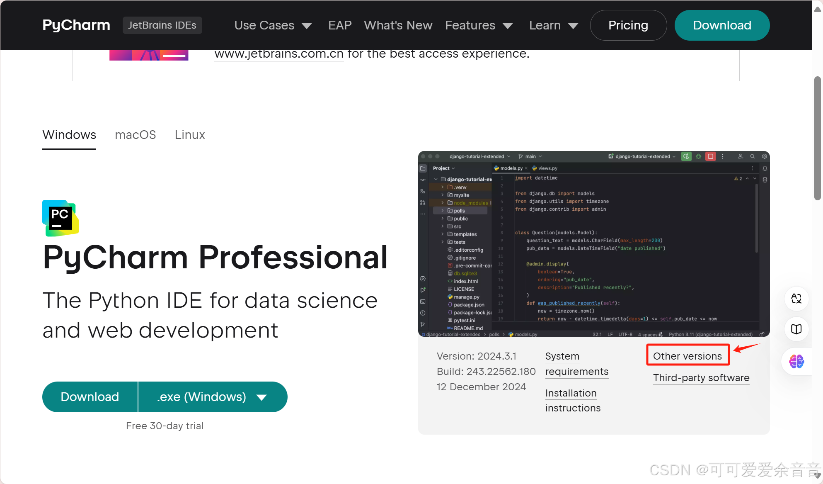Viewport: 823px width, 484px height.
Task: Click the header Download button
Action: [x=722, y=25]
